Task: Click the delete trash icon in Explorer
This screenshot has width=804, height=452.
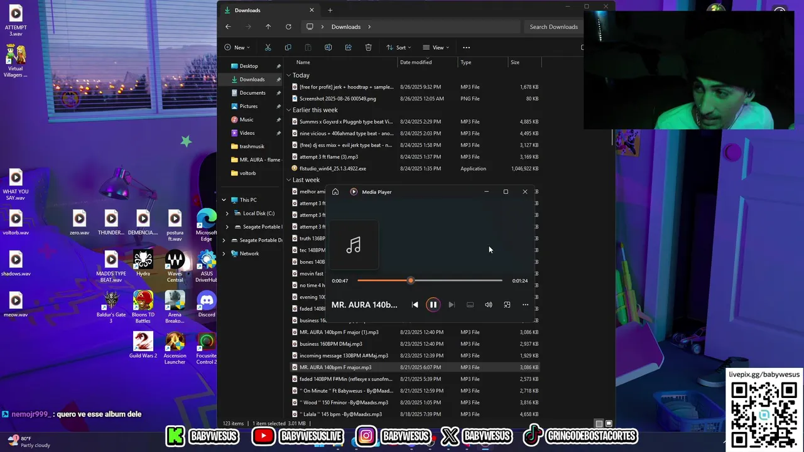Action: tap(368, 47)
